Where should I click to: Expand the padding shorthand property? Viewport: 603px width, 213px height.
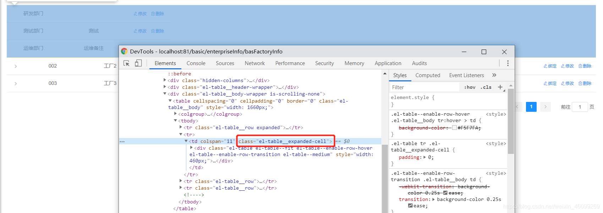(424, 157)
